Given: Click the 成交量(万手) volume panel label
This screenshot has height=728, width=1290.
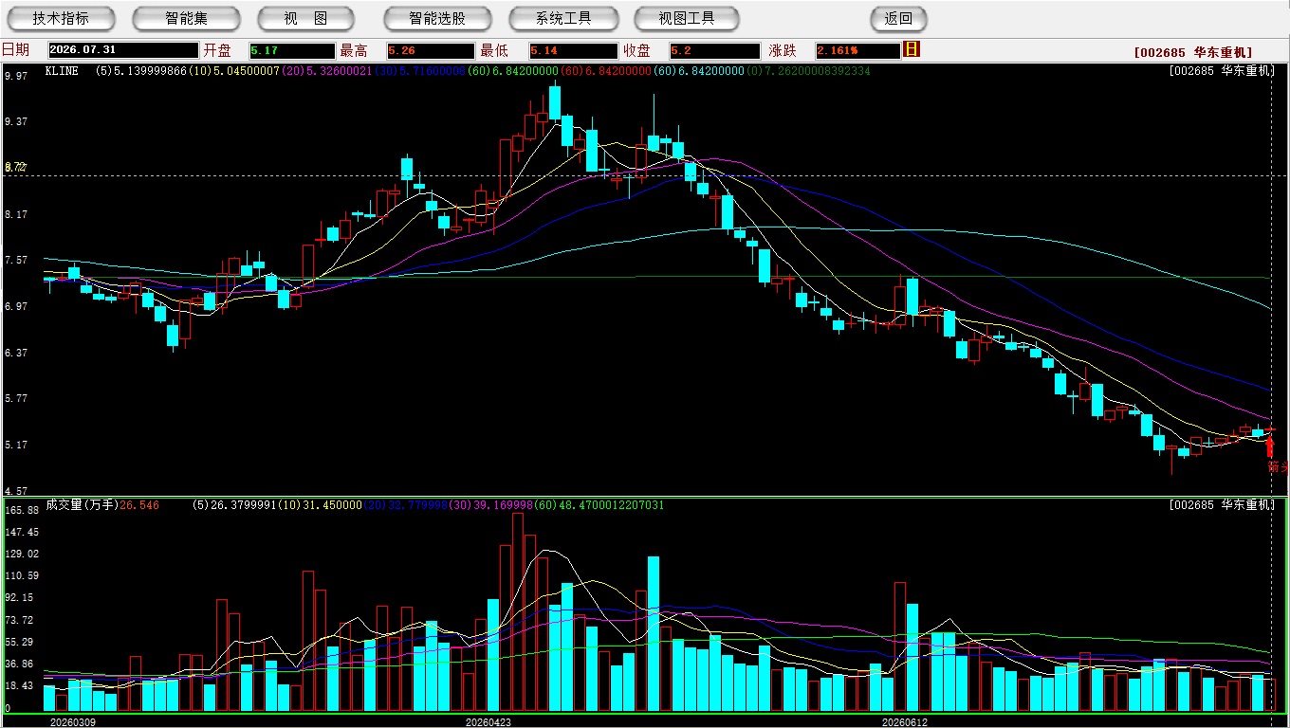Looking at the screenshot, I should 82,505.
